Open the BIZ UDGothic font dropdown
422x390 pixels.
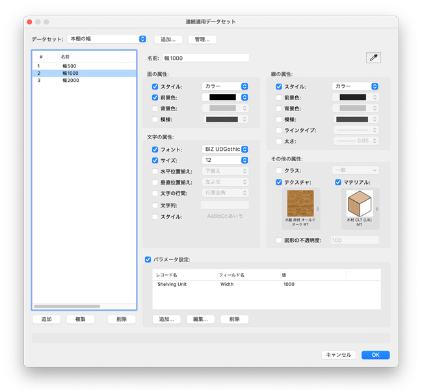[x=225, y=149]
